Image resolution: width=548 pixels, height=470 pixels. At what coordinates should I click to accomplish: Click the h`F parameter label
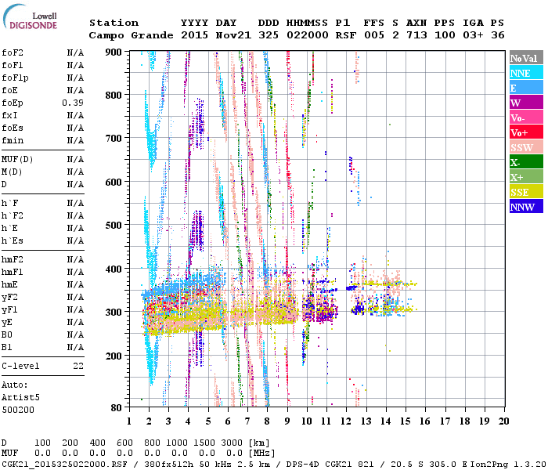[9, 203]
